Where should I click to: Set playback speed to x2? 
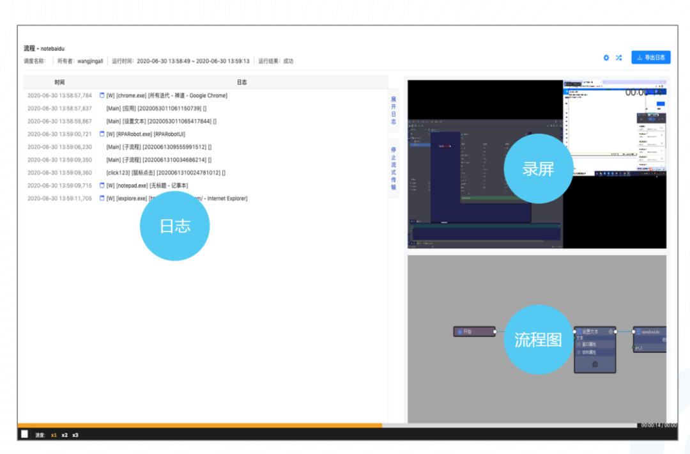tap(65, 435)
